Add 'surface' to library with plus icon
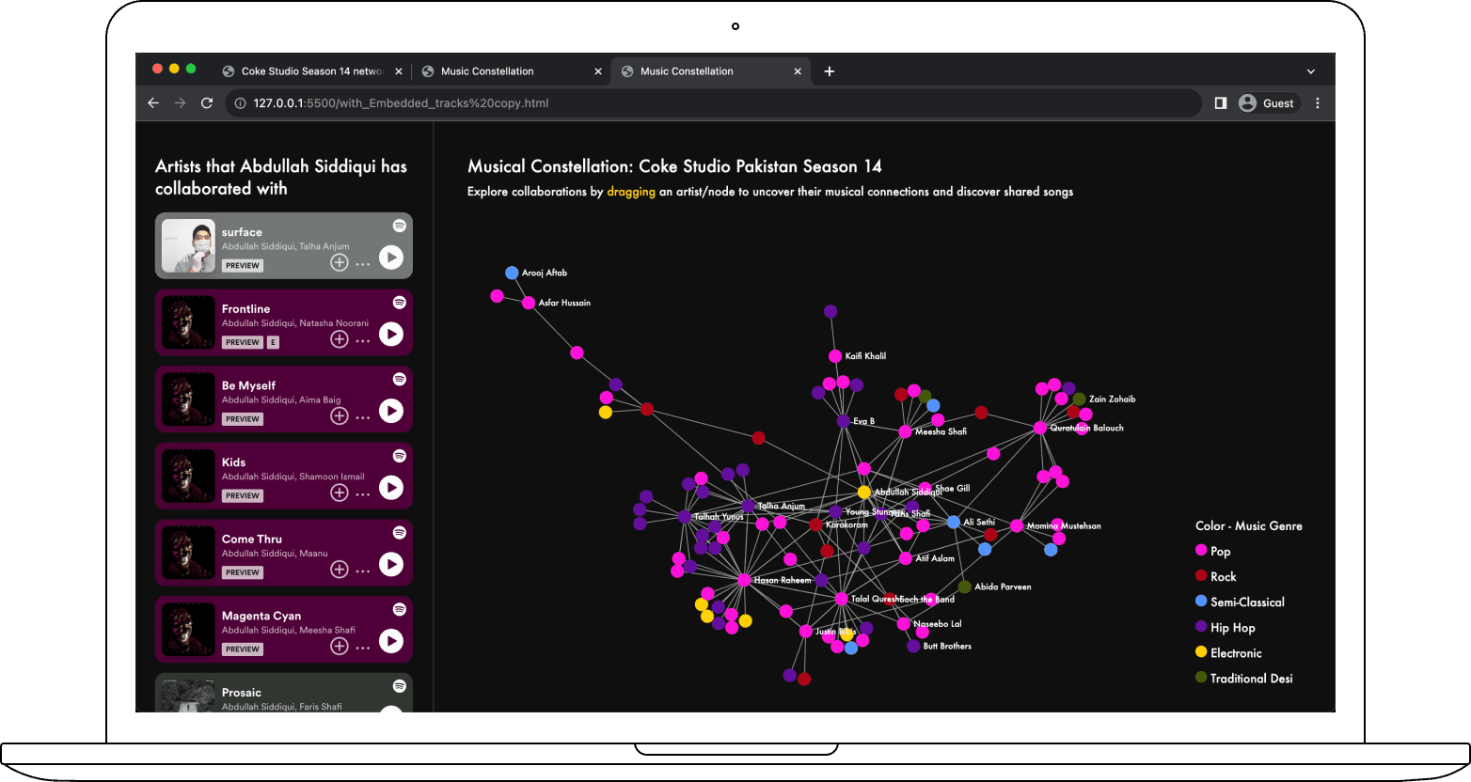The image size is (1471, 782). [x=340, y=263]
